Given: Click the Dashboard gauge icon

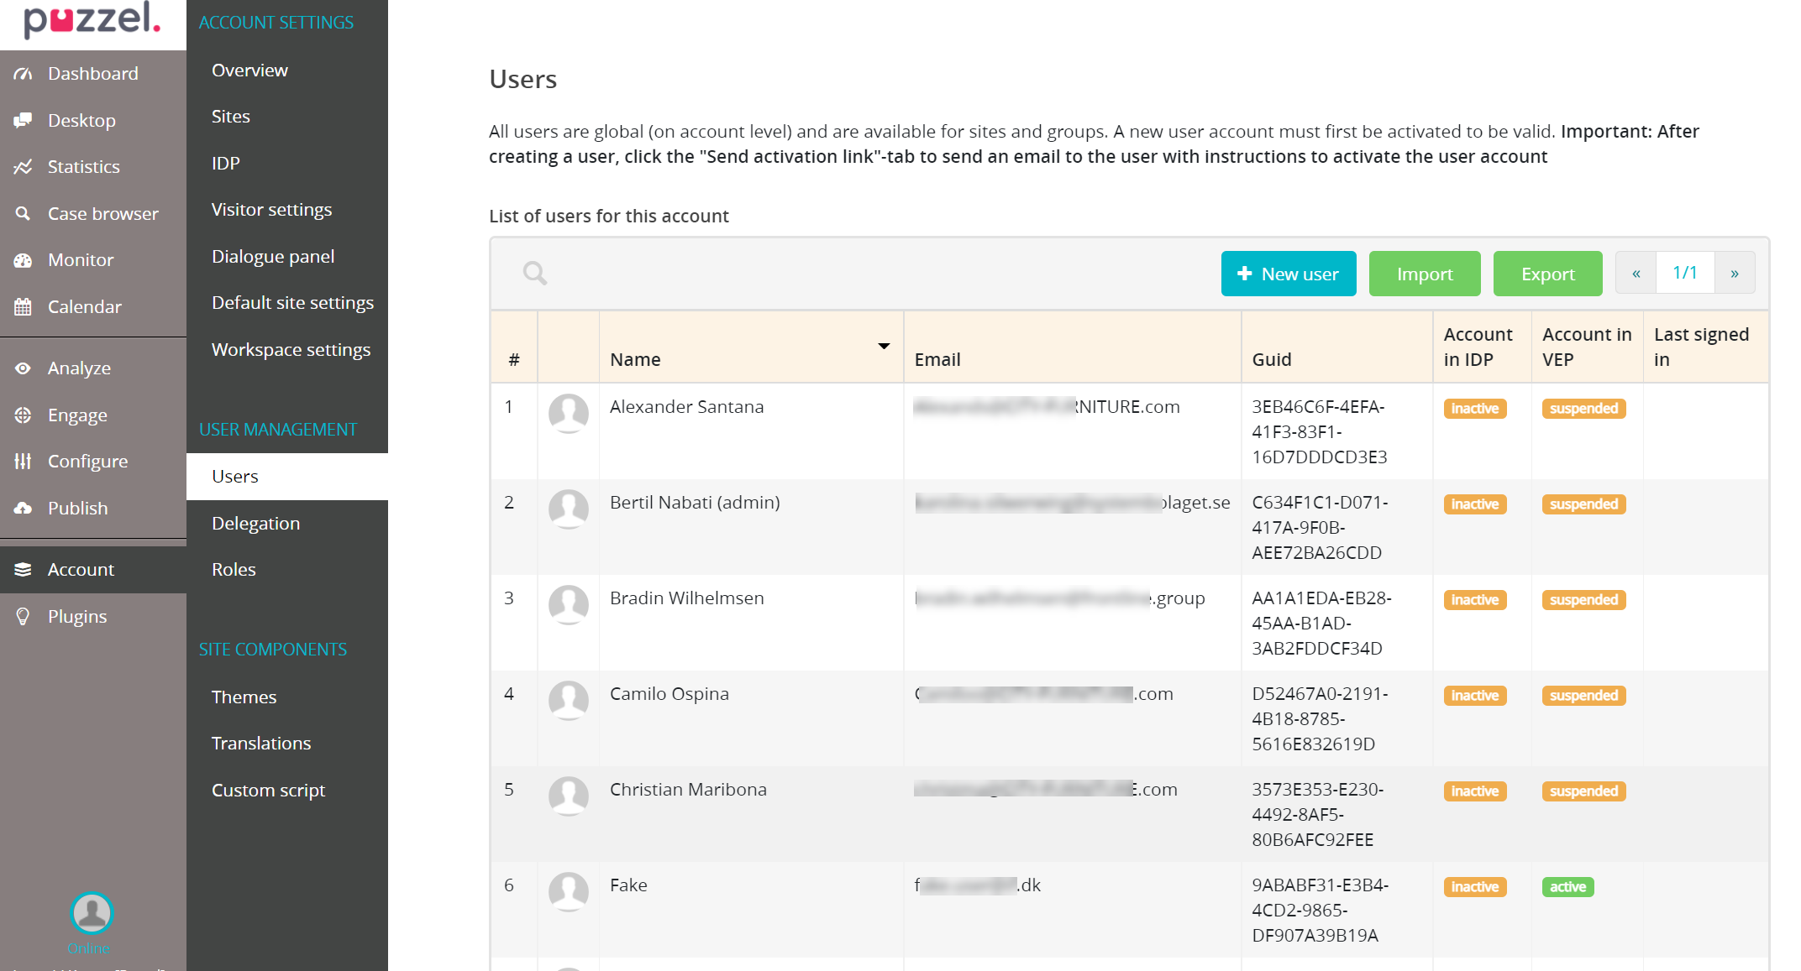Looking at the screenshot, I should pyautogui.click(x=23, y=74).
